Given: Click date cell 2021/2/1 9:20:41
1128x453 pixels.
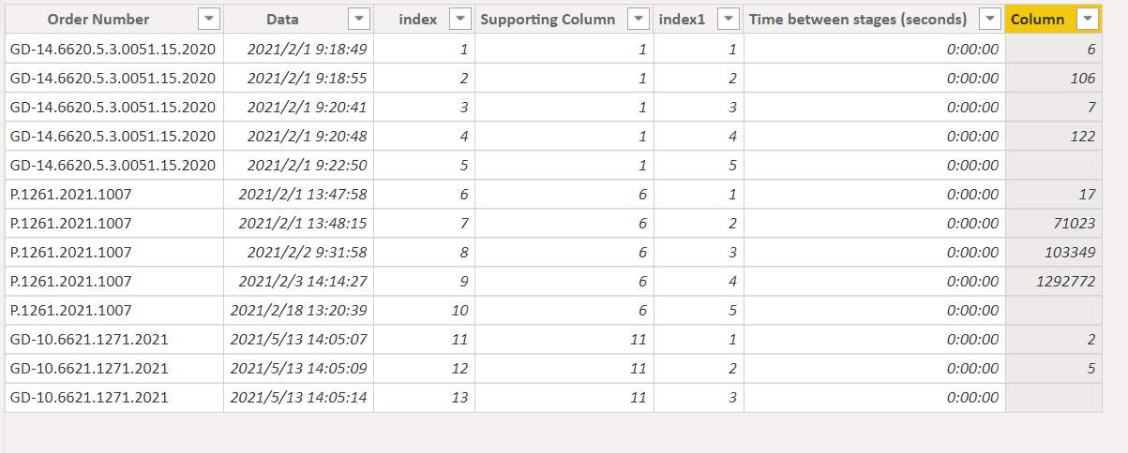Looking at the screenshot, I should 298,107.
